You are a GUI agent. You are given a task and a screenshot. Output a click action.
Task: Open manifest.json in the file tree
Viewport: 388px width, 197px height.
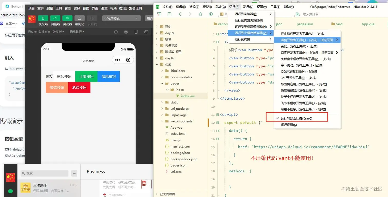tap(181, 147)
